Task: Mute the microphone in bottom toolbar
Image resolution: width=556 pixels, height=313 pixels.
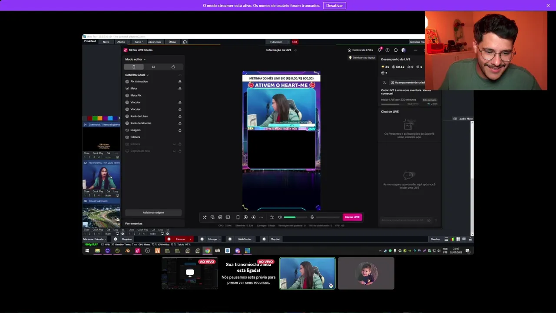Action: point(312,217)
